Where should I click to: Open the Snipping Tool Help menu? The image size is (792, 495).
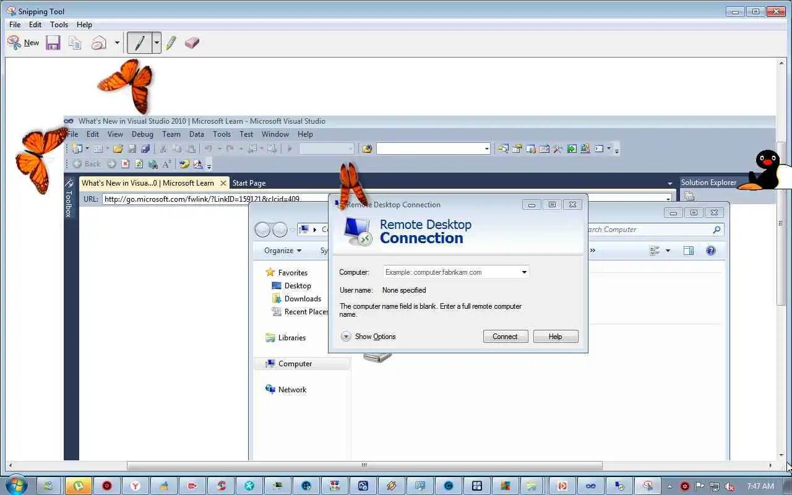tap(84, 25)
